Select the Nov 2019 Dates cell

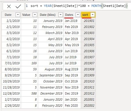point(72,87)
